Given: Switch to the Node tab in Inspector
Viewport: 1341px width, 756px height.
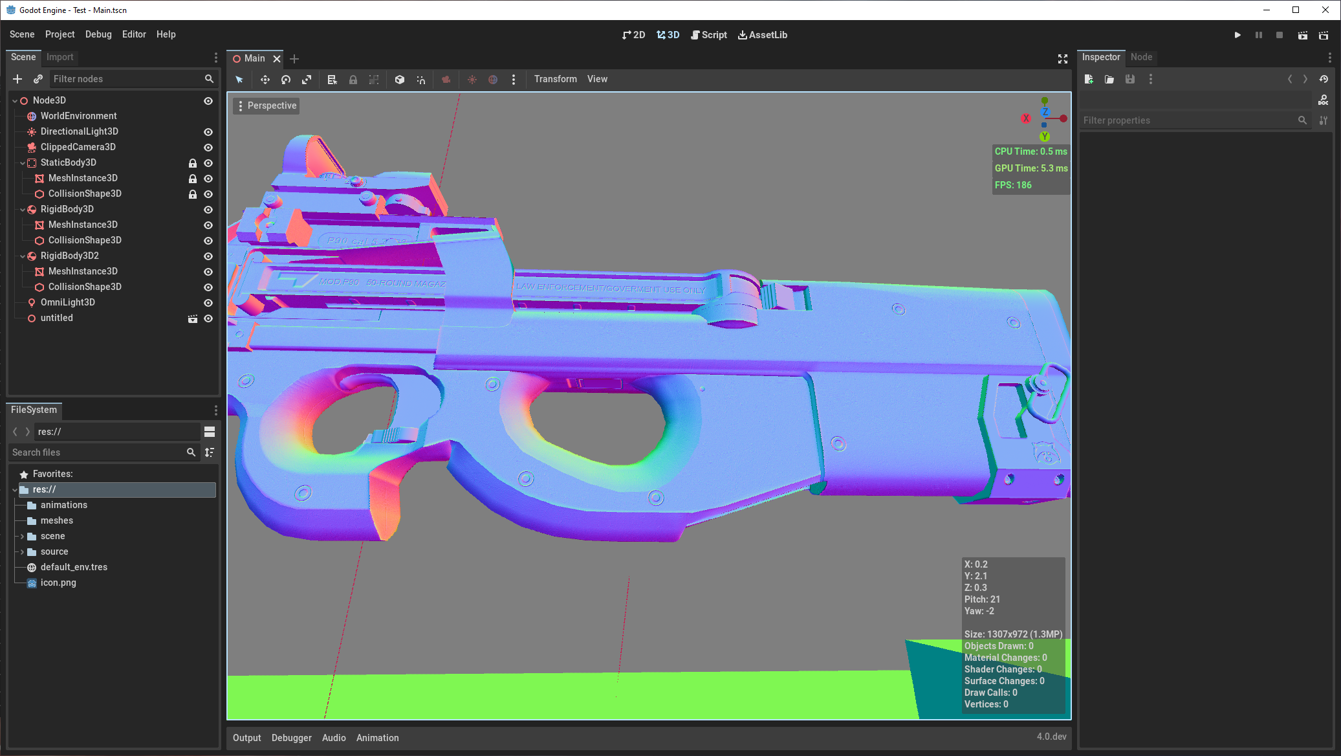Looking at the screenshot, I should [x=1141, y=57].
